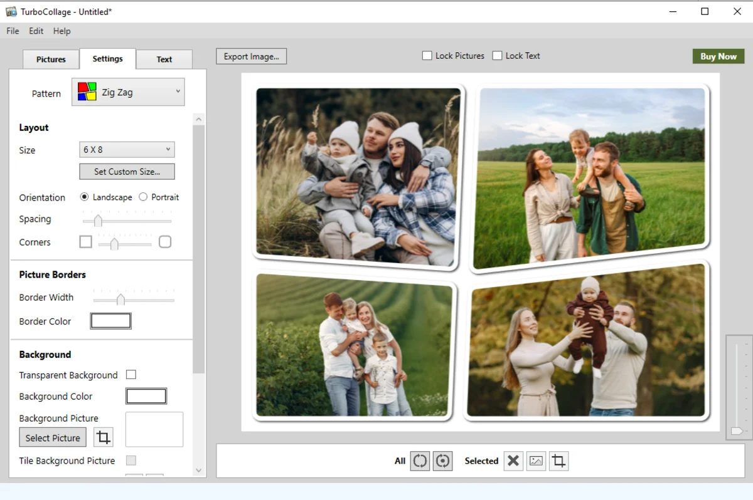Click the crop selected picture icon
Viewport: 753px width, 500px height.
tap(558, 461)
